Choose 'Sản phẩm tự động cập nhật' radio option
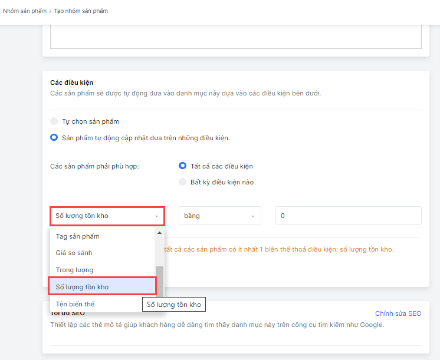The width and height of the screenshot is (440, 360). click(x=54, y=138)
